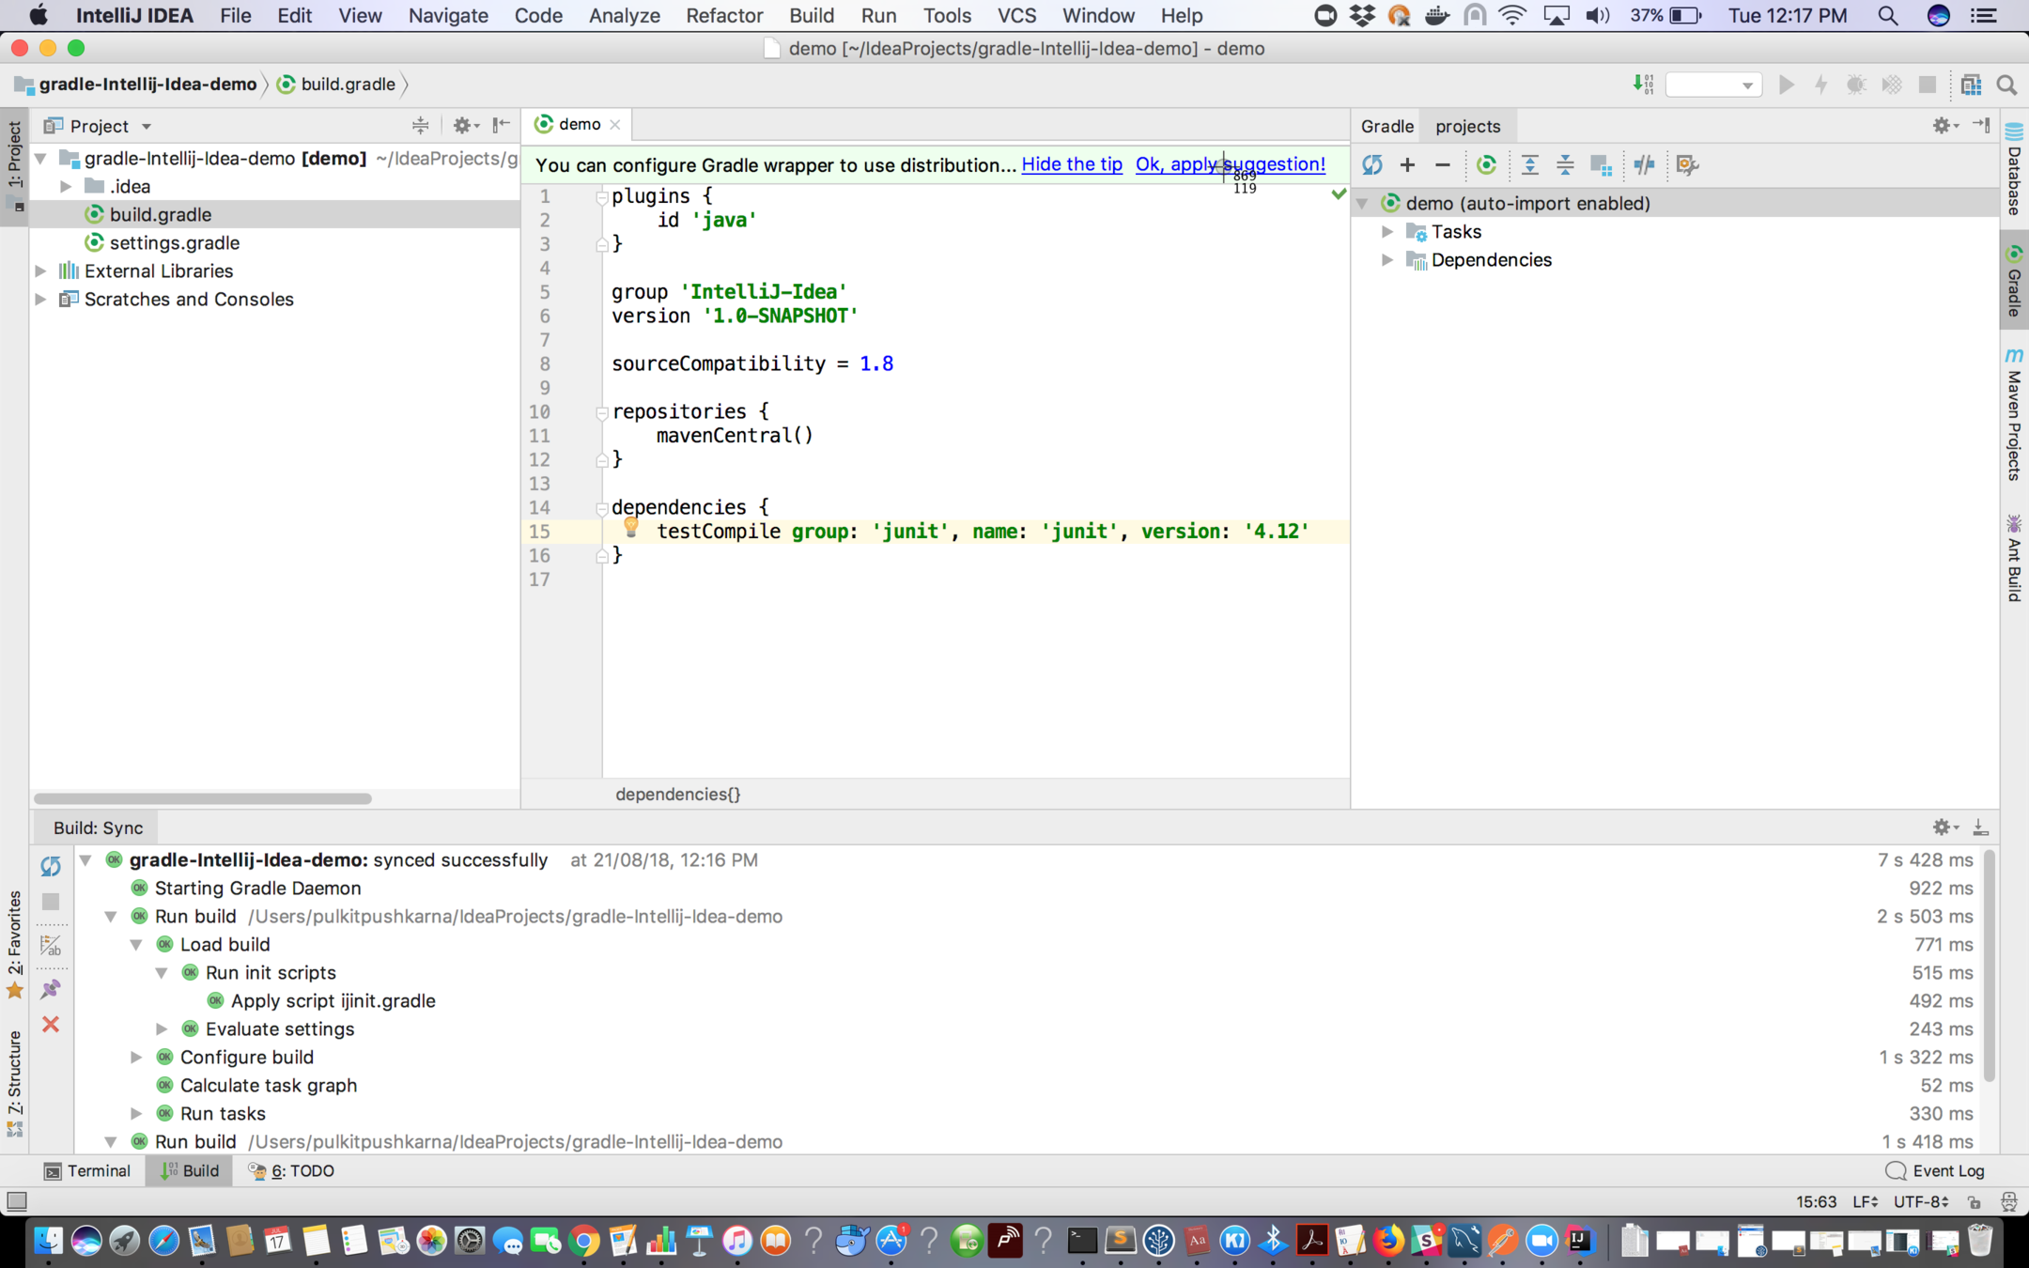Toggle Z: Structure sidebar stripe
The image size is (2029, 1268).
[x=14, y=1083]
